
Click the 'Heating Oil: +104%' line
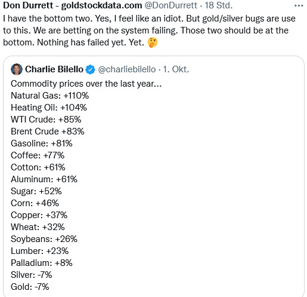pyautogui.click(x=49, y=108)
